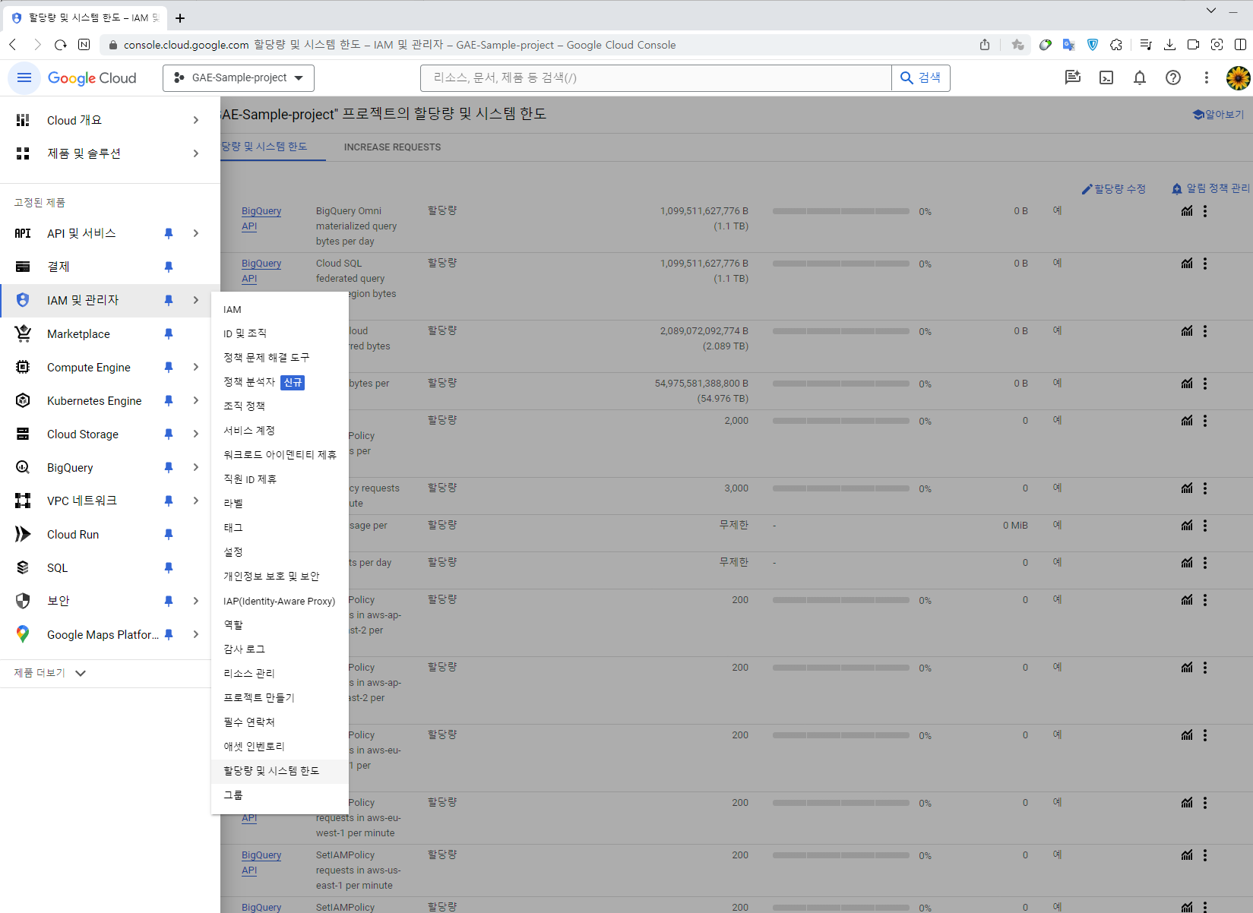Focus the resource search input field
The width and height of the screenshot is (1253, 913).
[x=656, y=77]
